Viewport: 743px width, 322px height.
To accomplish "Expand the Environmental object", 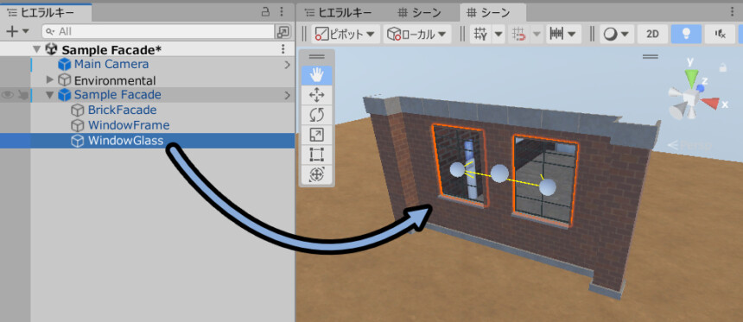I will point(50,79).
